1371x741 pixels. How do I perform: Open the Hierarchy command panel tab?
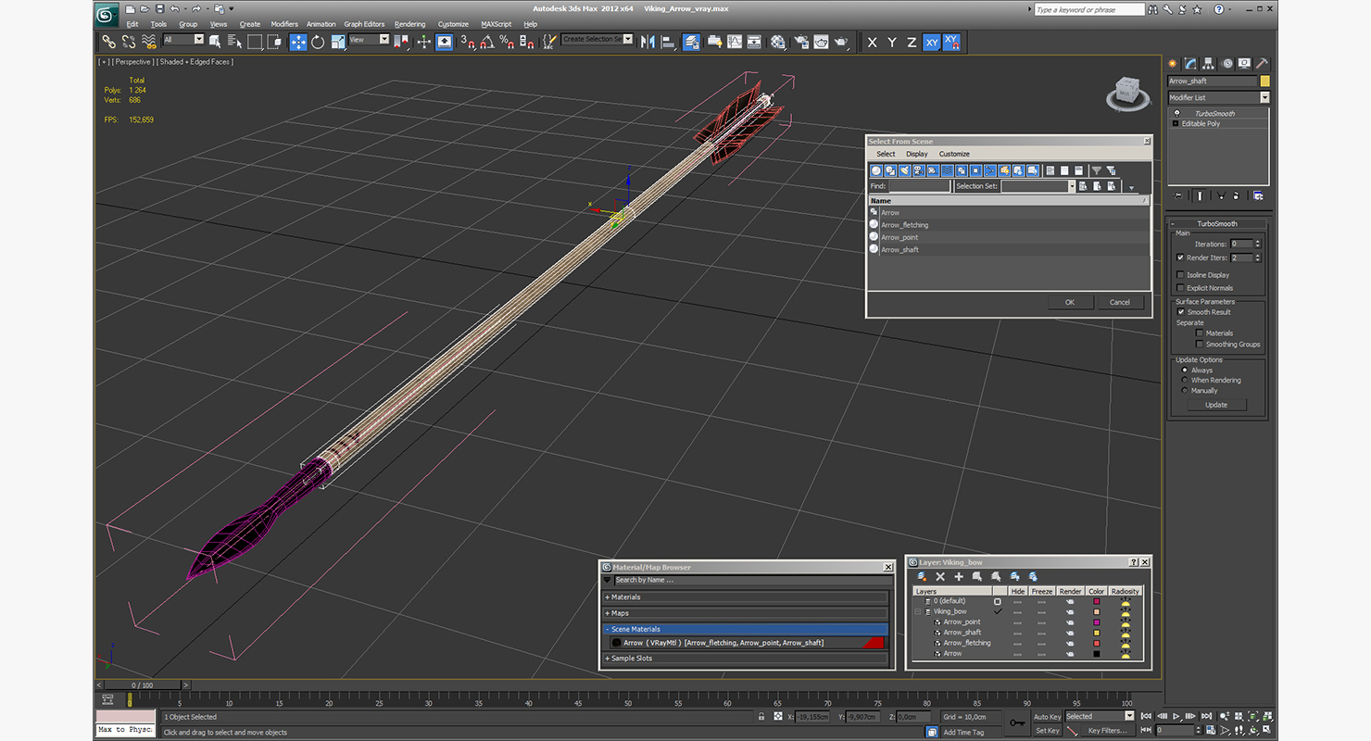pos(1210,64)
